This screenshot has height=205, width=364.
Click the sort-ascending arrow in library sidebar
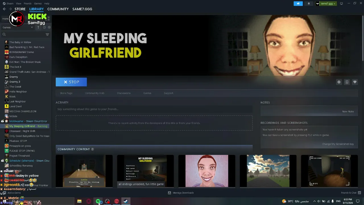click(x=38, y=27)
